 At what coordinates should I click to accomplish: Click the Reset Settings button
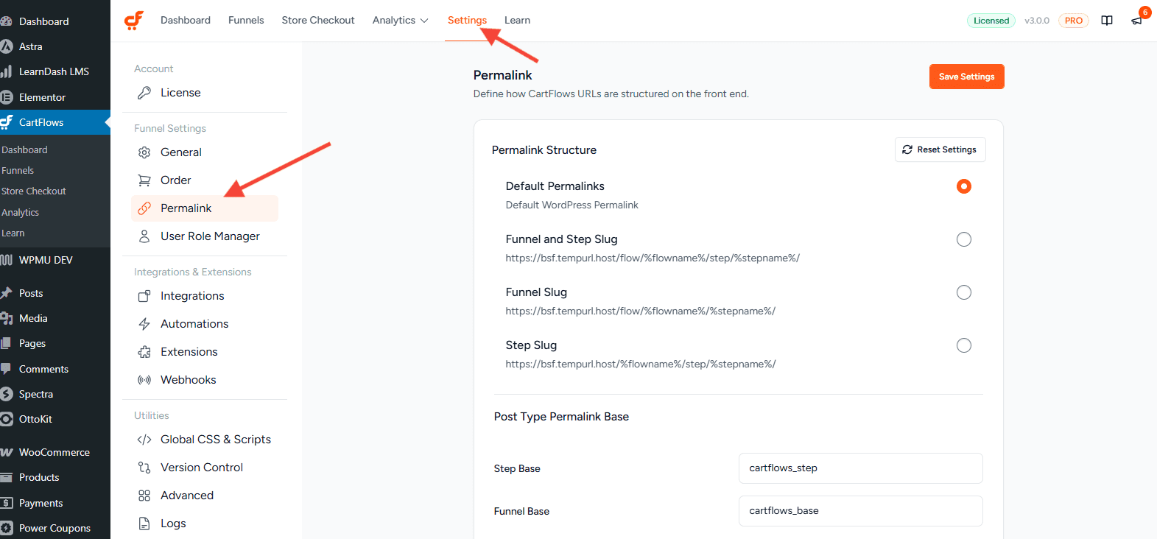(940, 149)
